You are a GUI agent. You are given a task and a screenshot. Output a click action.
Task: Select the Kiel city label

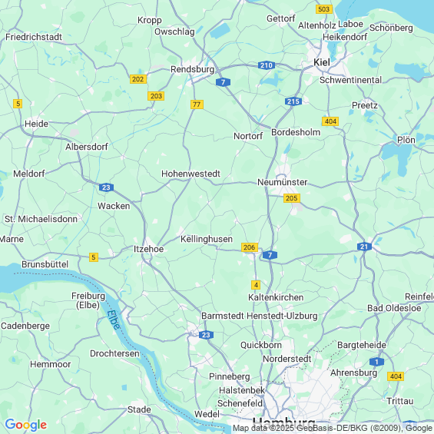pyautogui.click(x=321, y=62)
